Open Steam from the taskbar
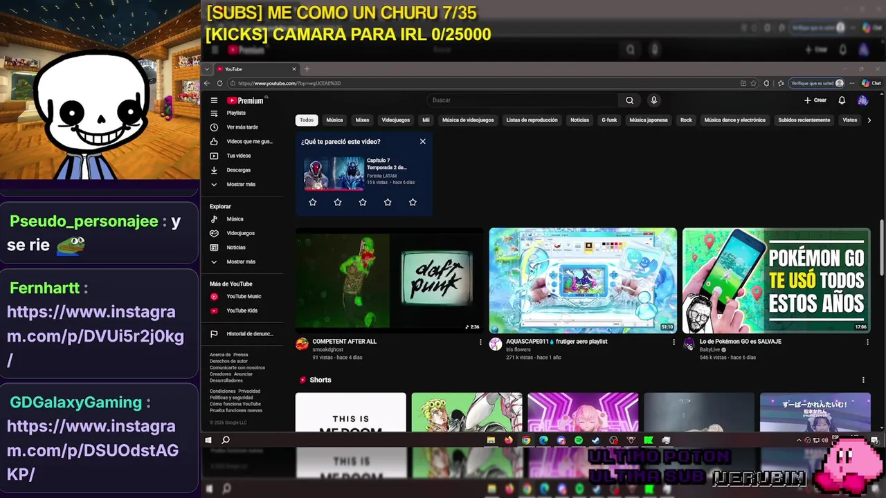886x498 pixels. [595, 440]
